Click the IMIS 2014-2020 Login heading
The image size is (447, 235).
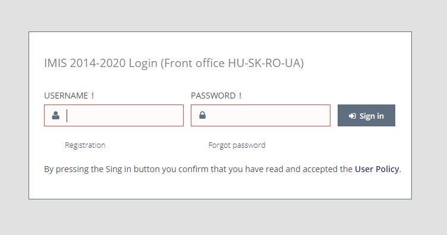tap(100, 63)
